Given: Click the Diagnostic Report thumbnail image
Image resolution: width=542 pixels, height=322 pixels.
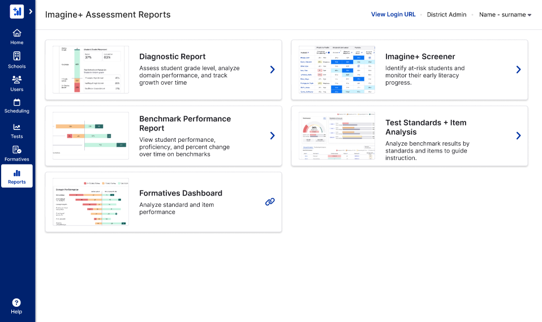Looking at the screenshot, I should point(91,69).
